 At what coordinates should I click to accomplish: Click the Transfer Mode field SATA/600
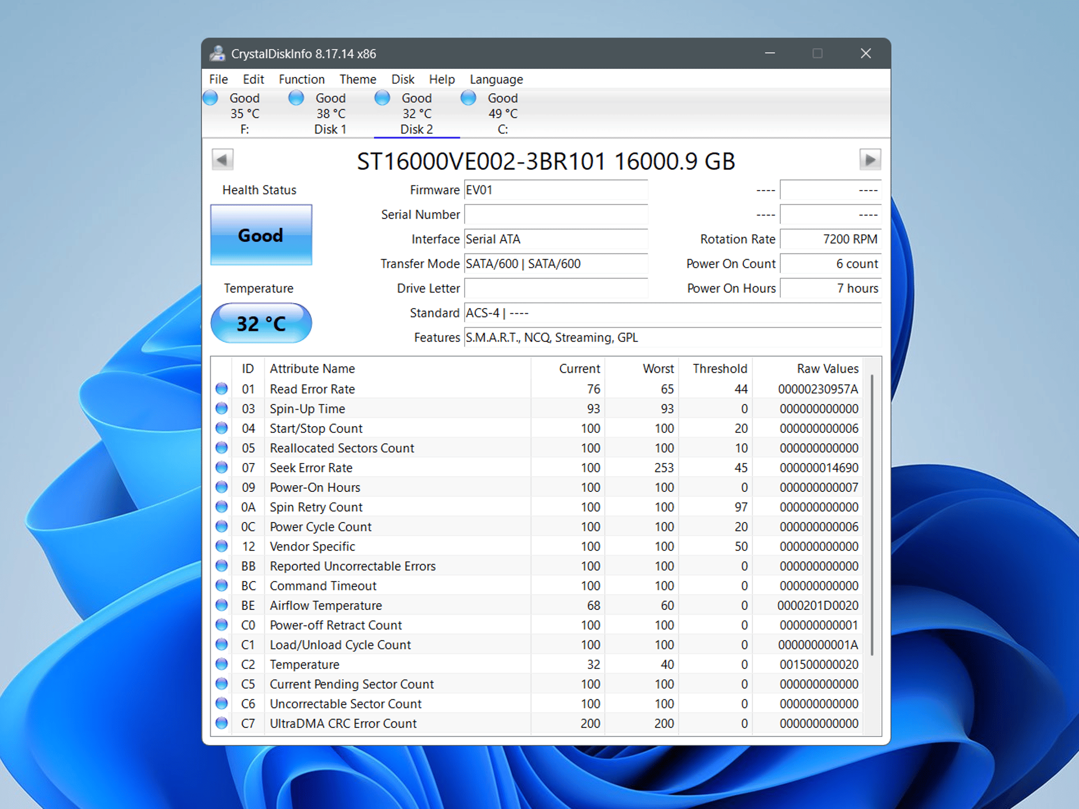point(556,264)
